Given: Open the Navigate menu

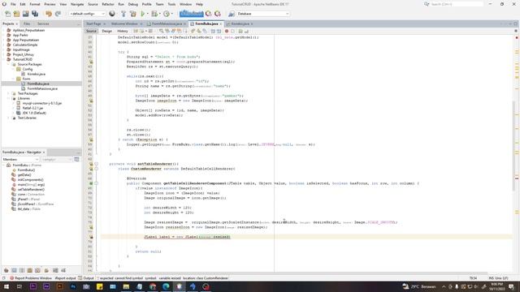Looking at the screenshot, I should pos(77,4).
